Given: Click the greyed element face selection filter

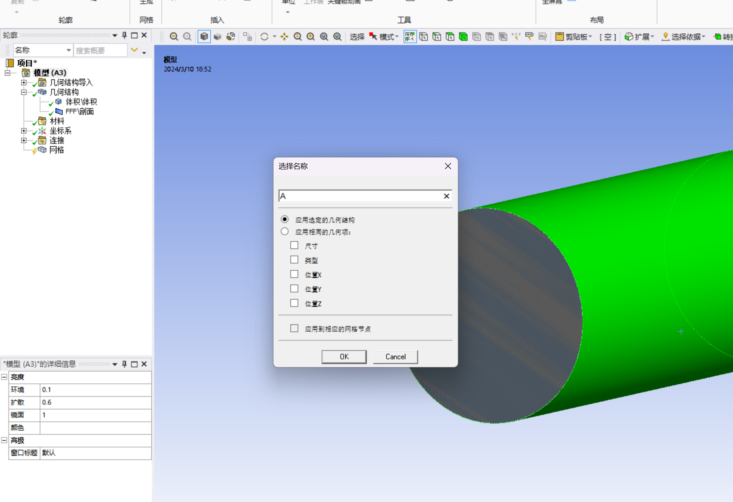Looking at the screenshot, I should coord(490,37).
